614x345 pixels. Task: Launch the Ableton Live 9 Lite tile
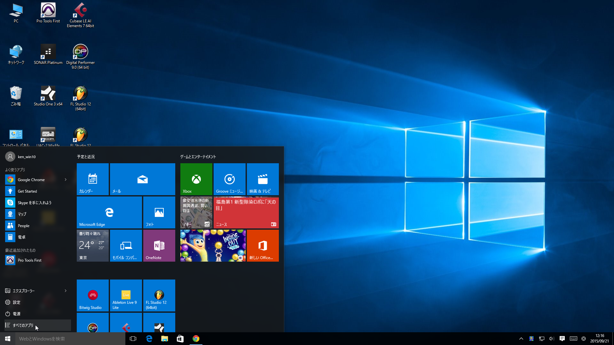pos(126,295)
